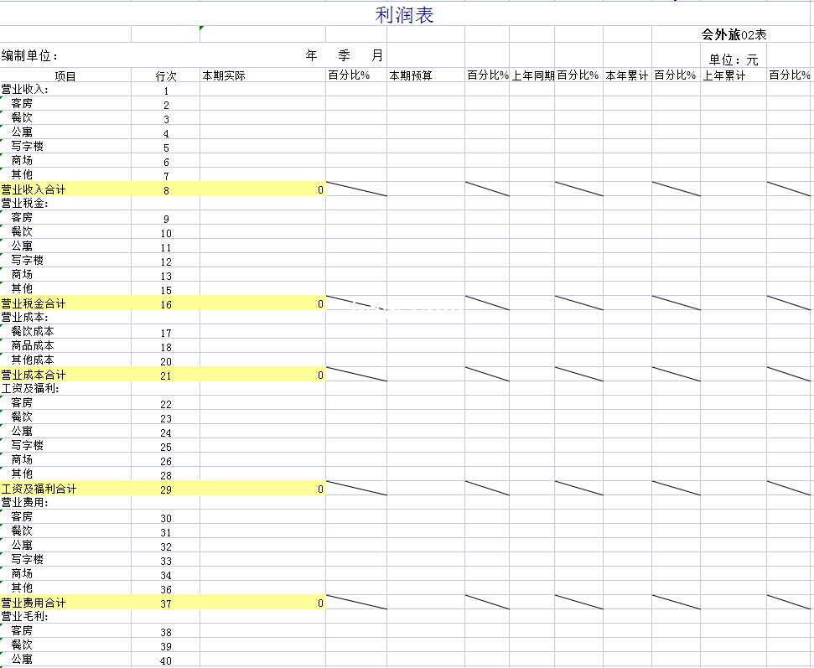Select the highlighted 营业收入合计 cell
The image size is (814, 668).
(x=34, y=189)
